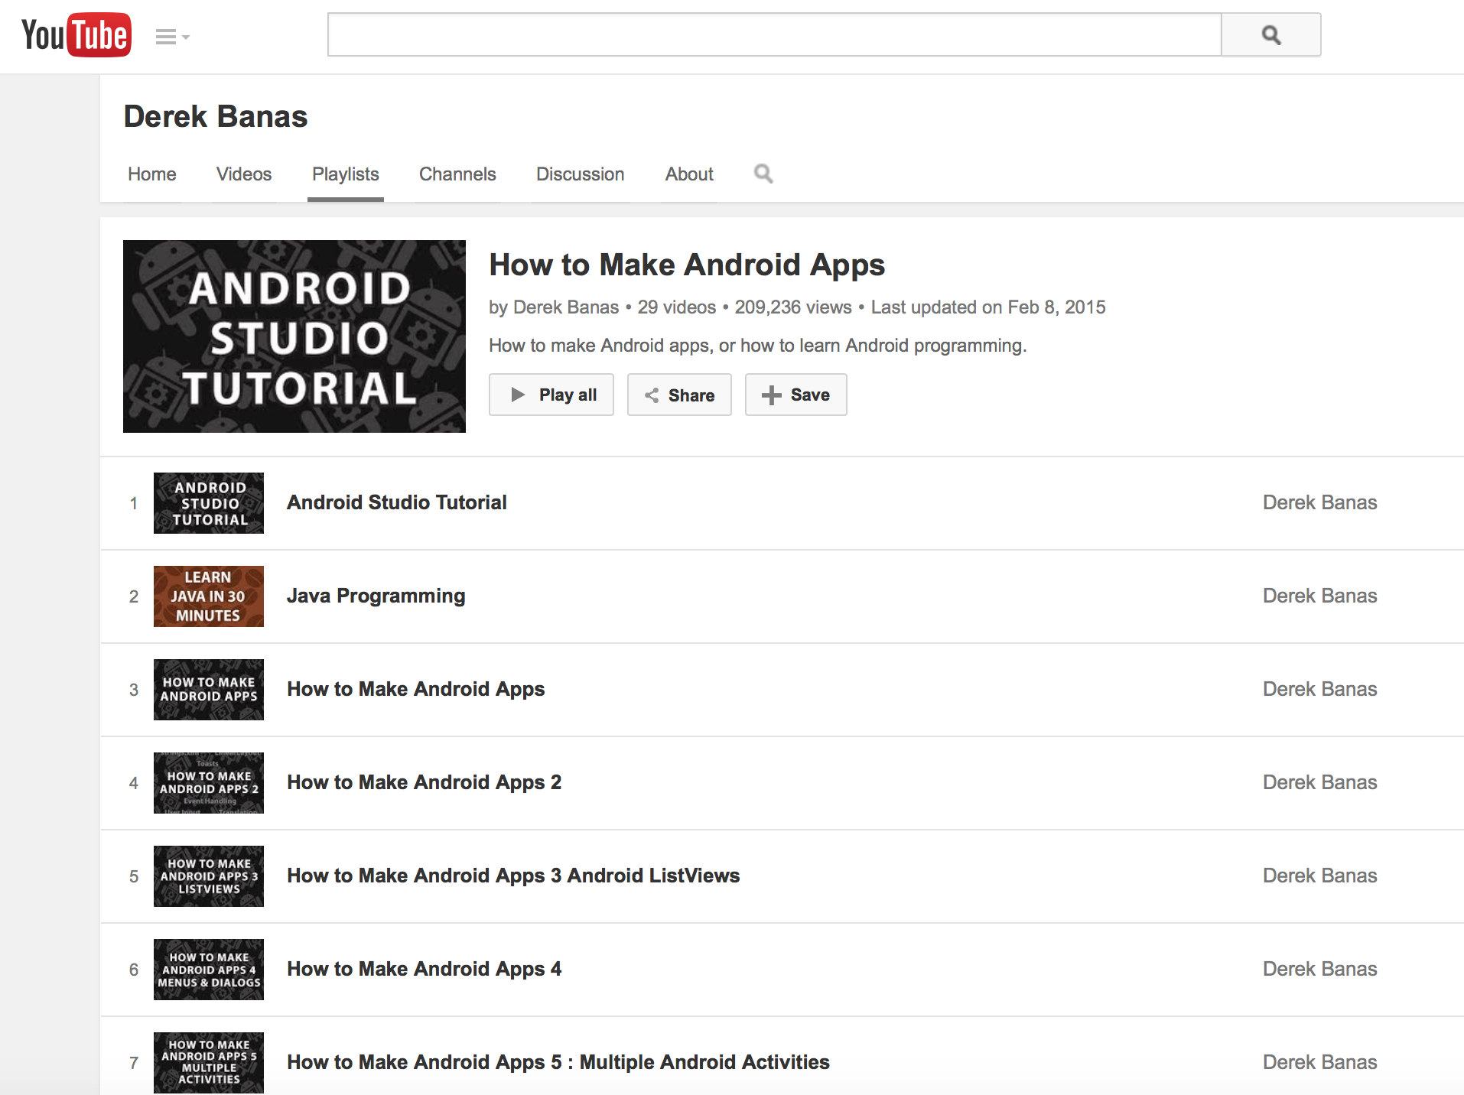The image size is (1464, 1095).
Task: Save the playlist with the Save button
Action: pyautogui.click(x=796, y=395)
